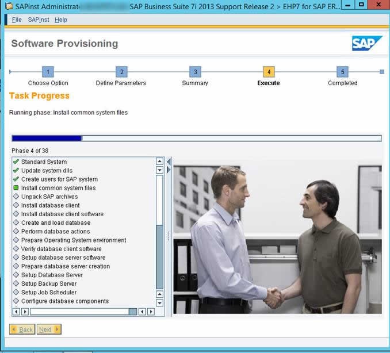Select 'Update system dlls' phase row
390x353 pixels.
click(x=83, y=171)
